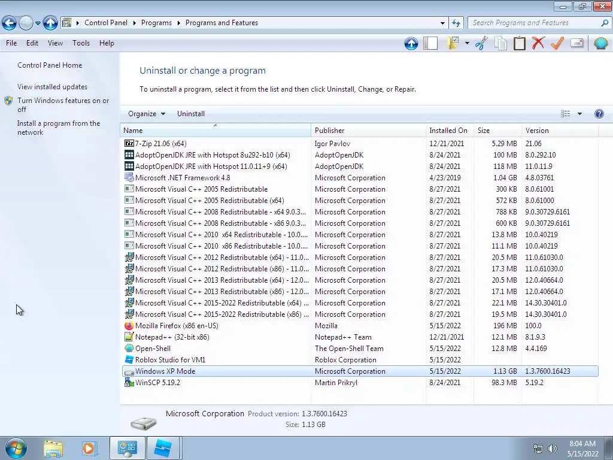The image size is (613, 460).
Task: Click Install a program from the network
Action: (x=58, y=128)
